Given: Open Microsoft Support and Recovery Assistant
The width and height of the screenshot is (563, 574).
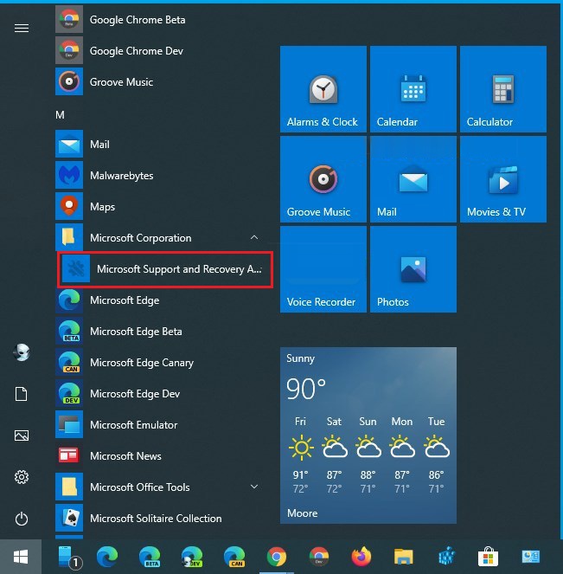Looking at the screenshot, I should 165,269.
